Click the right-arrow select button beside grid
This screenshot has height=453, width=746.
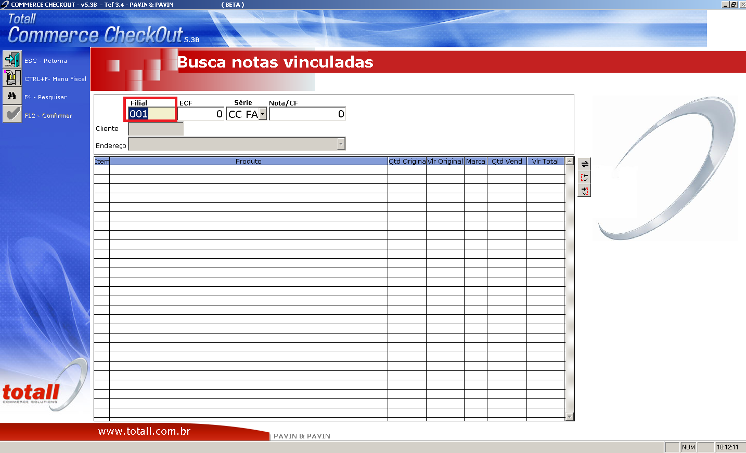click(585, 191)
